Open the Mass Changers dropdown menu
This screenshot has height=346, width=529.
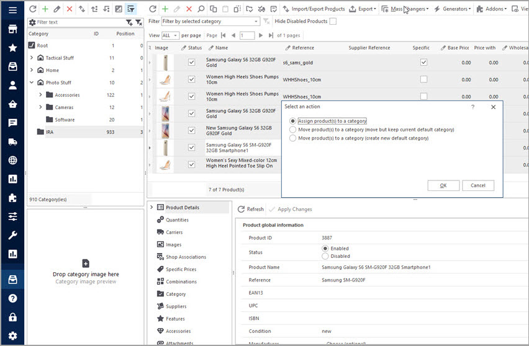click(x=405, y=9)
